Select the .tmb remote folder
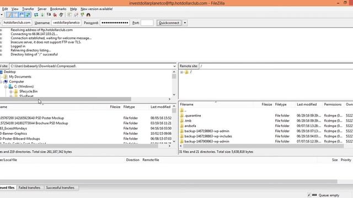The image size is (353, 198). [188, 121]
